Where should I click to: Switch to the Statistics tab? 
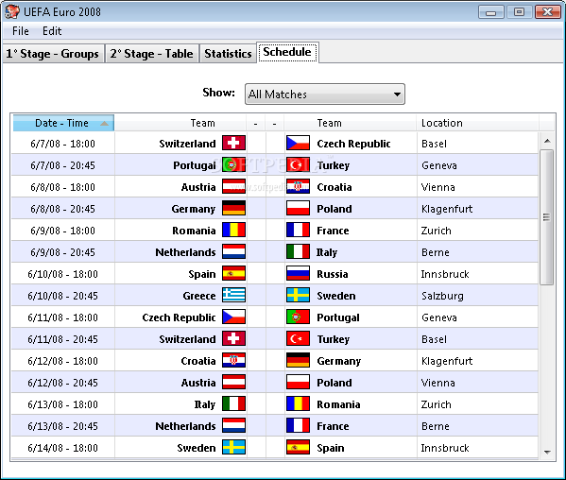point(228,54)
